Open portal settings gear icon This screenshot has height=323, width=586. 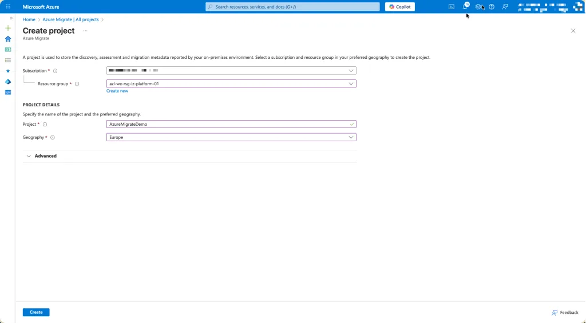point(478,7)
